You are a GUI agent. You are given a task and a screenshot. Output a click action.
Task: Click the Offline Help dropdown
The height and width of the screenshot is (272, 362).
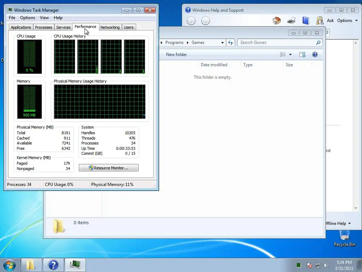point(338,223)
